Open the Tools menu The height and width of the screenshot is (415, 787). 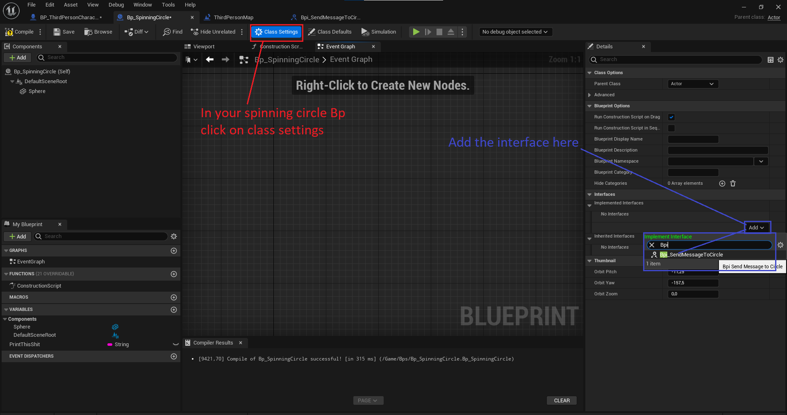(x=168, y=5)
